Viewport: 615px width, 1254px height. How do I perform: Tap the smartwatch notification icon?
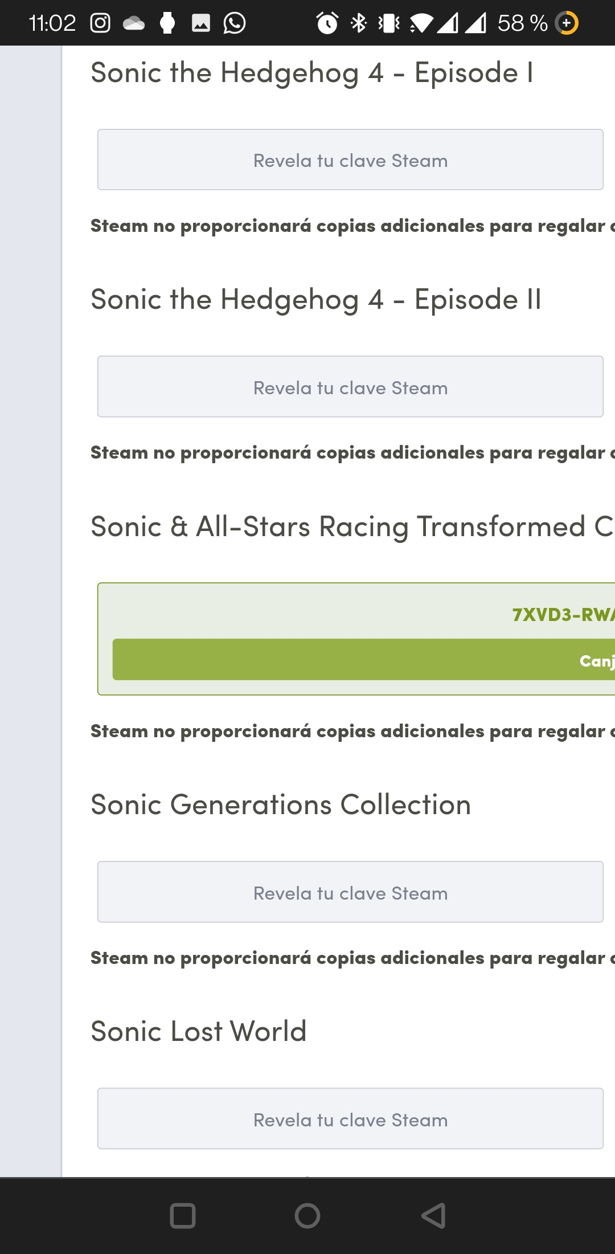(167, 23)
